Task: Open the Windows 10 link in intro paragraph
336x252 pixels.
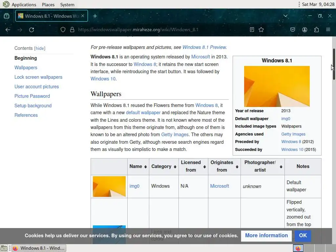Action: (103, 79)
